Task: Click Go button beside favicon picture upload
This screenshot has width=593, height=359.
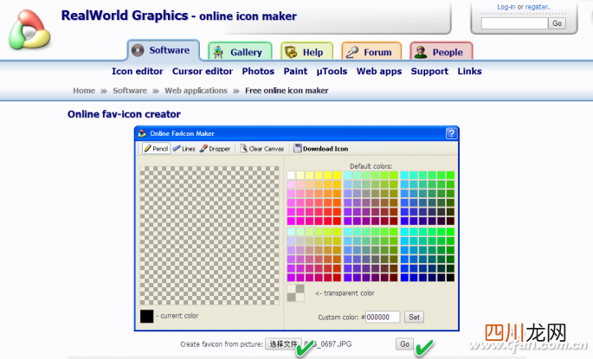Action: point(404,344)
